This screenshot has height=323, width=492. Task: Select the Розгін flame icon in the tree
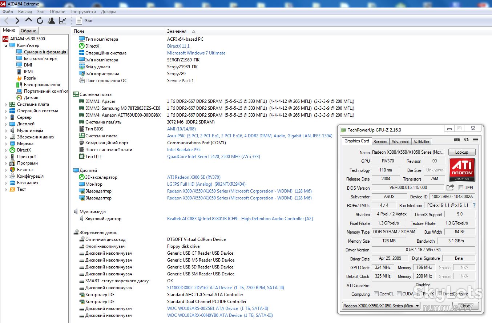click(x=19, y=78)
